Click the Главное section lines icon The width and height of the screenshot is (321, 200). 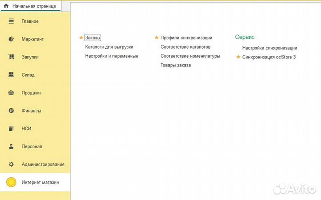point(11,21)
